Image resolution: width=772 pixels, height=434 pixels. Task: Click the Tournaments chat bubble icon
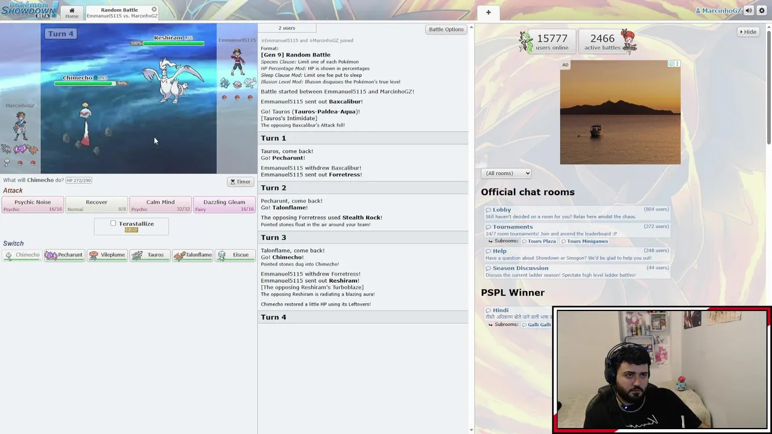coord(489,227)
